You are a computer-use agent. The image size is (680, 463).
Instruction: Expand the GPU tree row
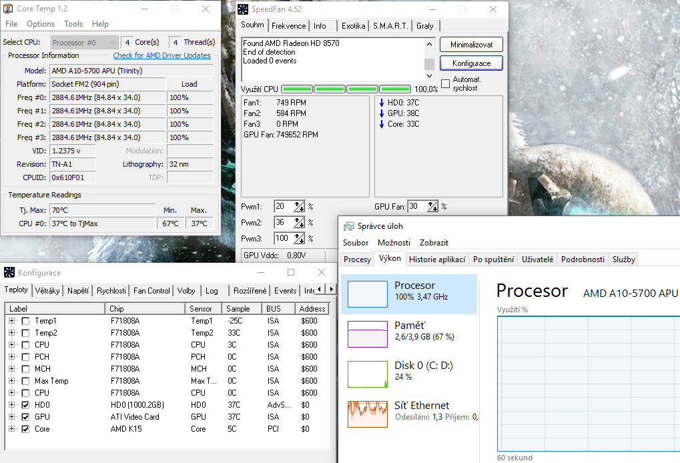[x=11, y=416]
